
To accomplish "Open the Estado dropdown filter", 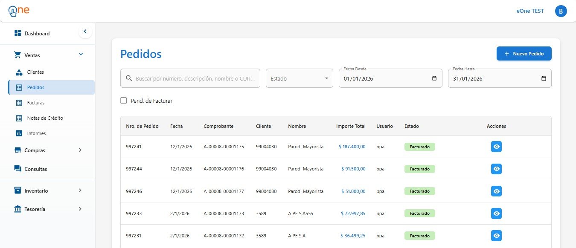I will pyautogui.click(x=299, y=78).
